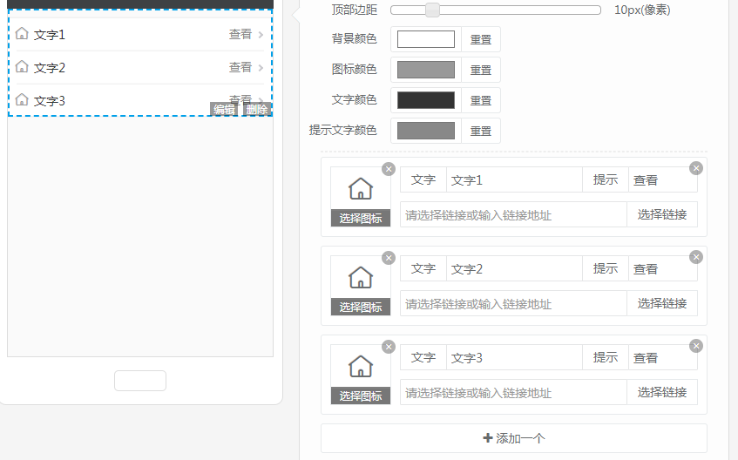Delete the 文字3 item via right X
The image size is (738, 460).
point(695,346)
